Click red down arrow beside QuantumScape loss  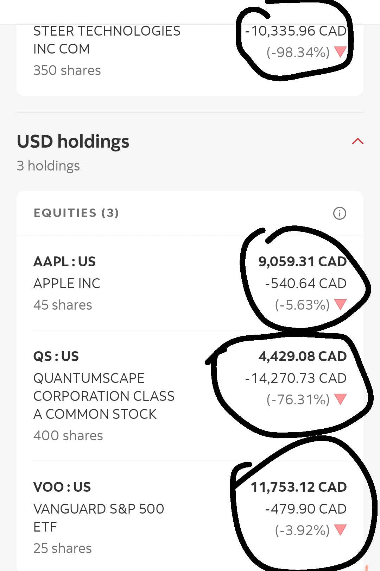coord(340,399)
